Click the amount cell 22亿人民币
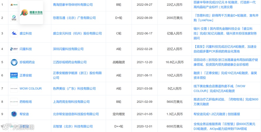Screen dimensions: 261x132 (x=174, y=5)
